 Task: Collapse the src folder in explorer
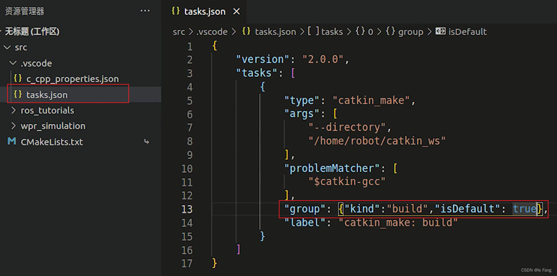pos(7,47)
